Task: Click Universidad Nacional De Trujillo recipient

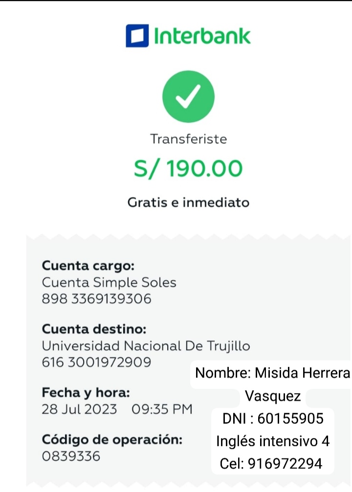Action: point(146,346)
